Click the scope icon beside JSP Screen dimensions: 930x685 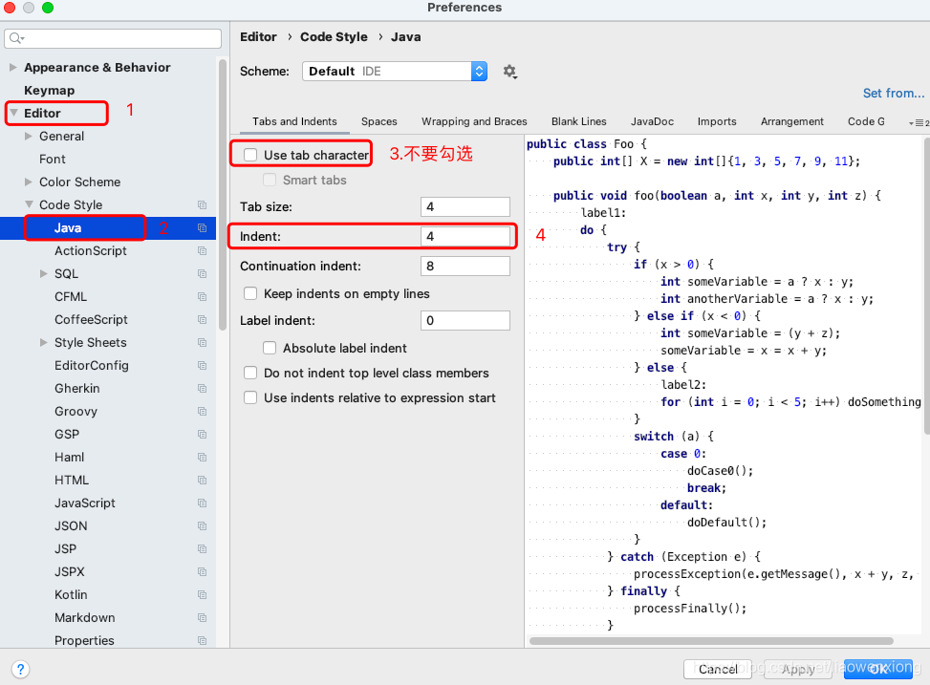pyautogui.click(x=203, y=549)
